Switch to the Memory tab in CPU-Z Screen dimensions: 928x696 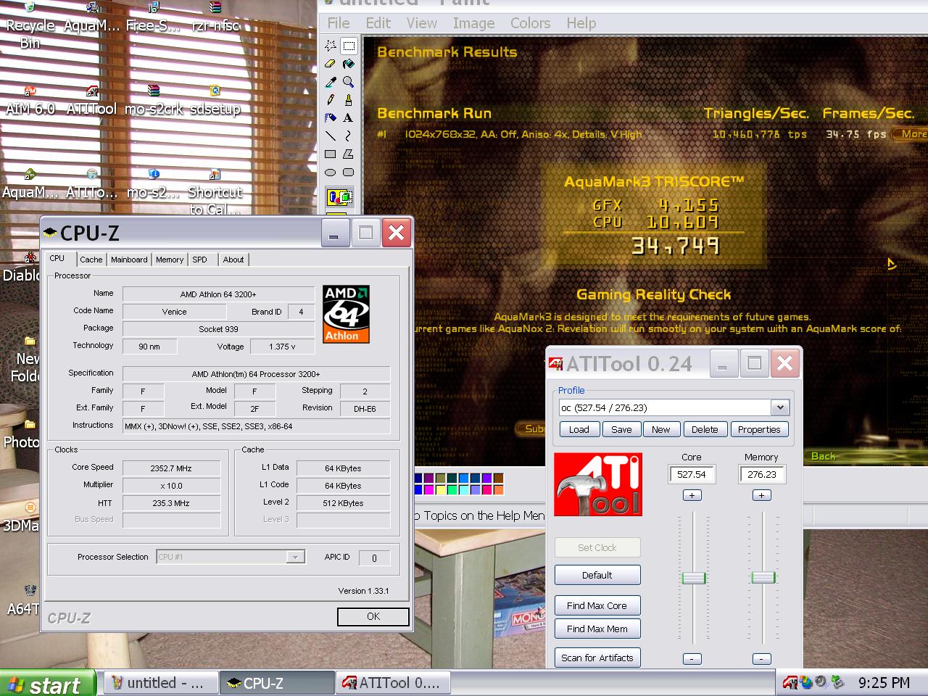pyautogui.click(x=170, y=260)
